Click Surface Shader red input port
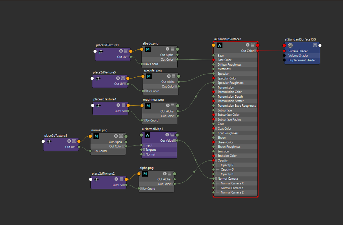Screen dimensions: 343x225 click(284, 51)
